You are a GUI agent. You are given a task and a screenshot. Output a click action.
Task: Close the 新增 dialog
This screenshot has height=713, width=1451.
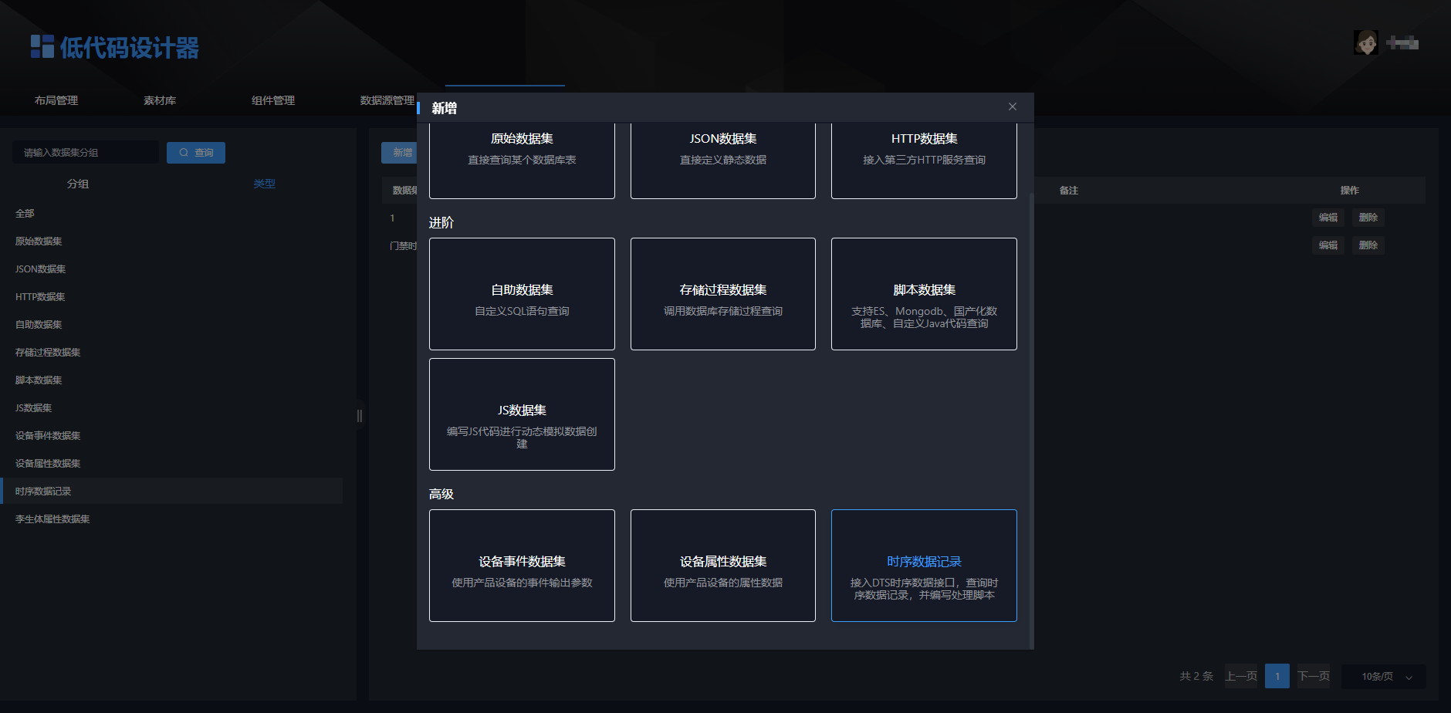coord(1012,106)
